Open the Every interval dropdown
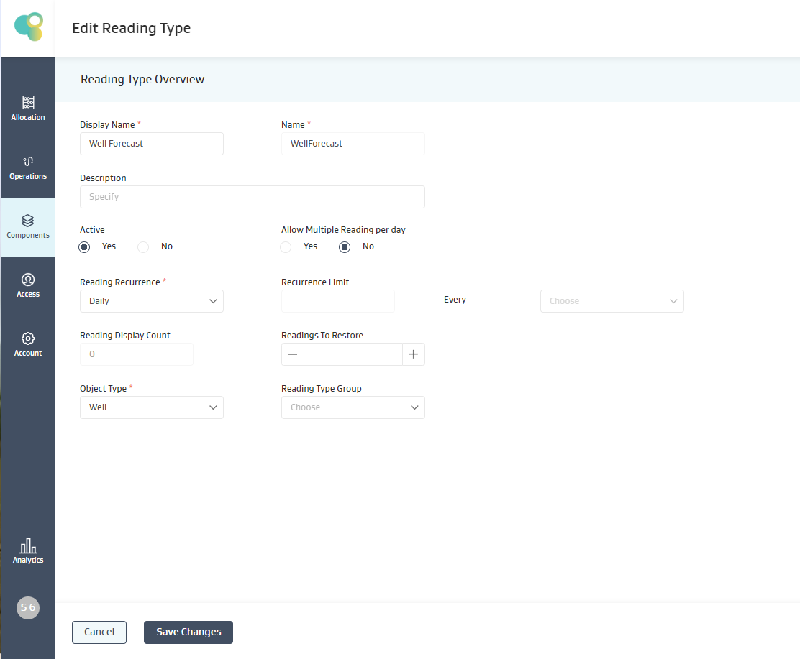Image resolution: width=800 pixels, height=659 pixels. (x=612, y=301)
